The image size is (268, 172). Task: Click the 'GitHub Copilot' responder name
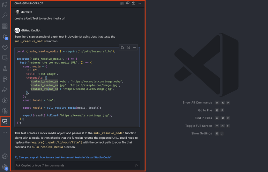click(x=31, y=30)
